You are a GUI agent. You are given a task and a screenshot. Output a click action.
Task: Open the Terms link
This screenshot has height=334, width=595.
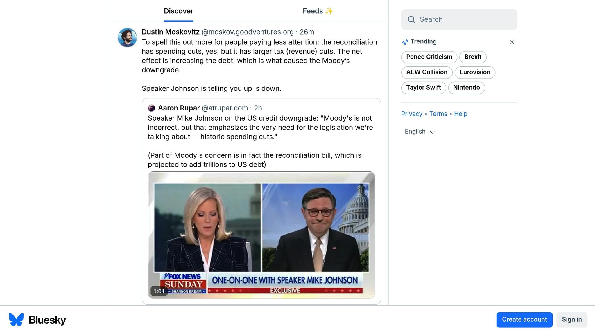pyautogui.click(x=438, y=114)
